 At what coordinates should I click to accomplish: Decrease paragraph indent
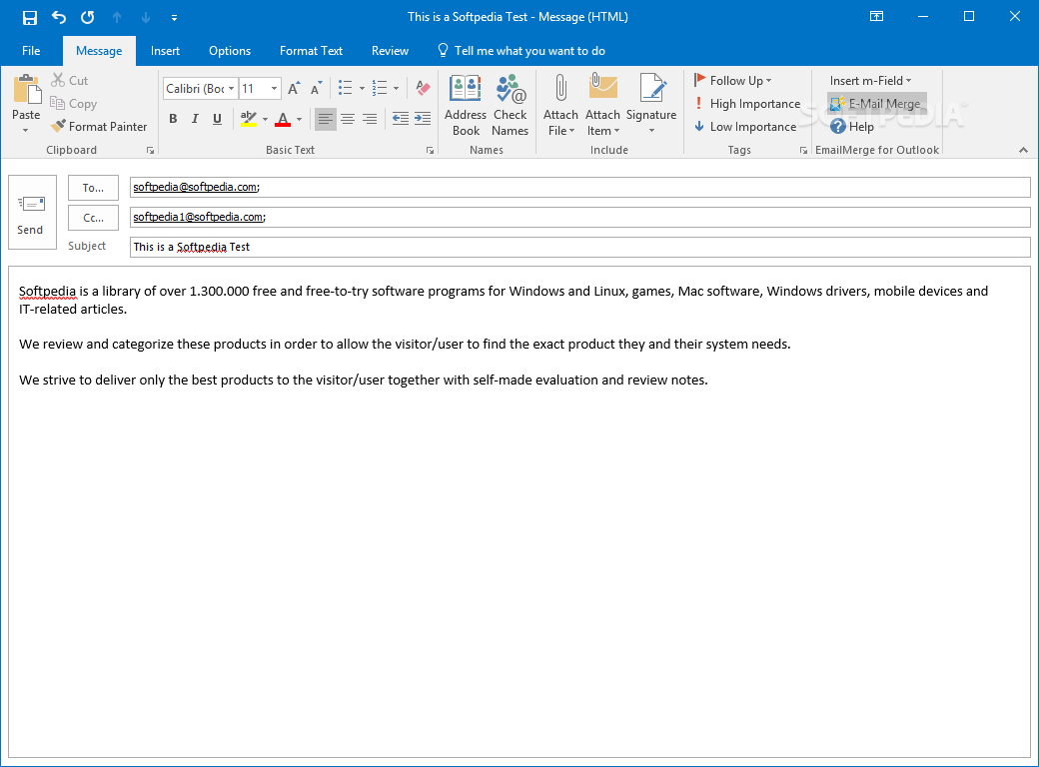[401, 119]
